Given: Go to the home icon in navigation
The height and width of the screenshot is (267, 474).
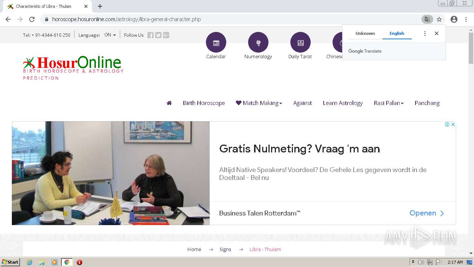Looking at the screenshot, I should tap(169, 103).
